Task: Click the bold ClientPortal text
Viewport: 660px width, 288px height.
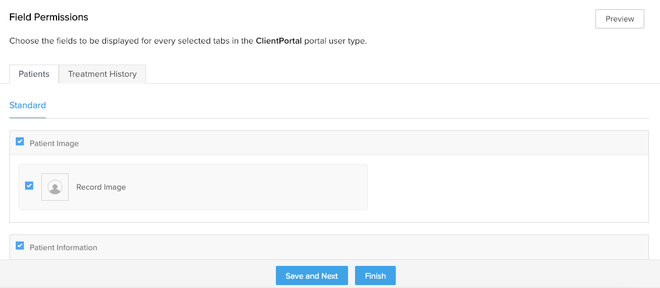Action: (279, 41)
